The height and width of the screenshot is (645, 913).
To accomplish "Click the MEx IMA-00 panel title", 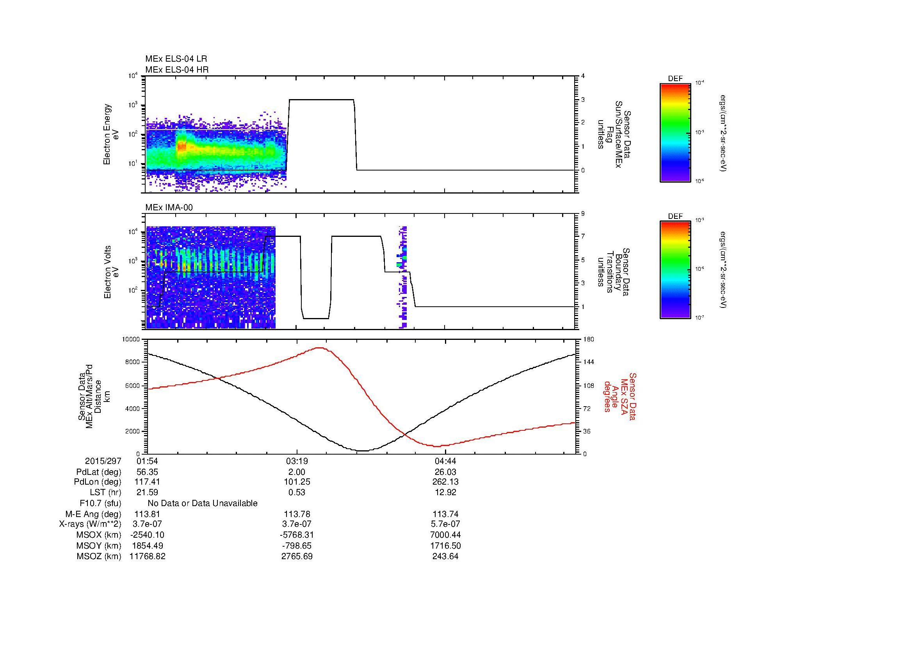I will point(169,208).
